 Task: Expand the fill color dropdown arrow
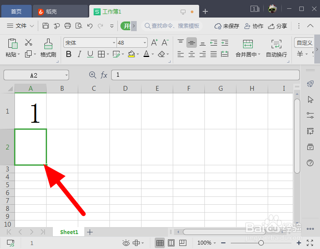pos(138,54)
